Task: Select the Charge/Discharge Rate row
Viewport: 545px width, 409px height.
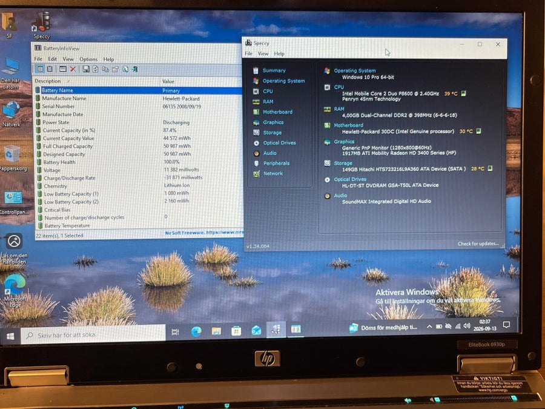Action: tap(139, 178)
